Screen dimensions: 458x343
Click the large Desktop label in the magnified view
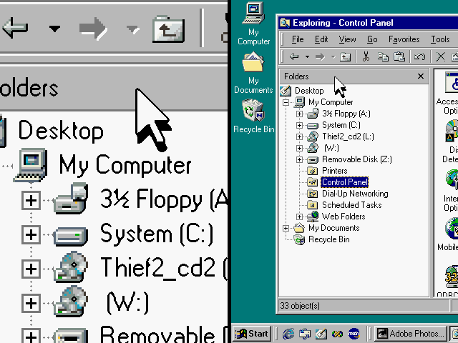61,131
